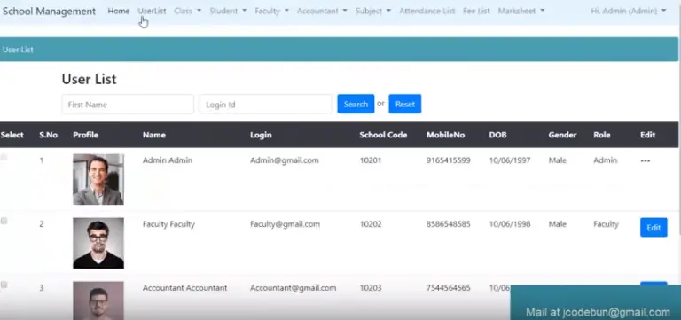Click the Reset button
The height and width of the screenshot is (320, 681).
(x=404, y=104)
